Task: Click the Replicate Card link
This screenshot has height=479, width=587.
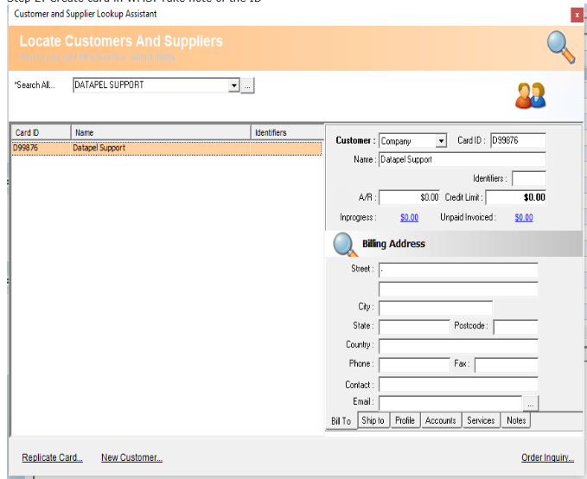Action: (53, 457)
